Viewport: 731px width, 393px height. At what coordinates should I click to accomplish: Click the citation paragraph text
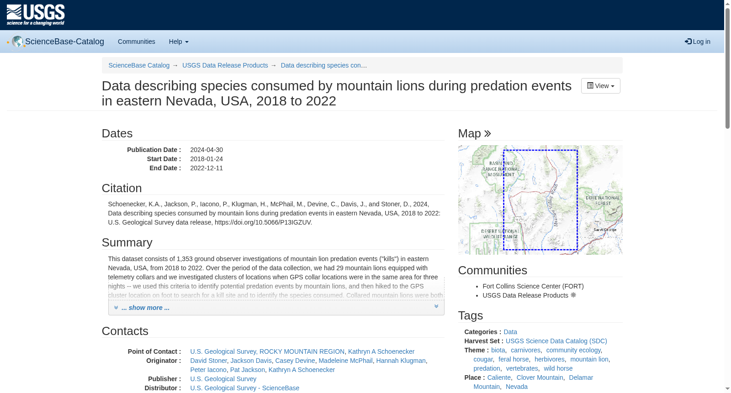[x=274, y=213]
